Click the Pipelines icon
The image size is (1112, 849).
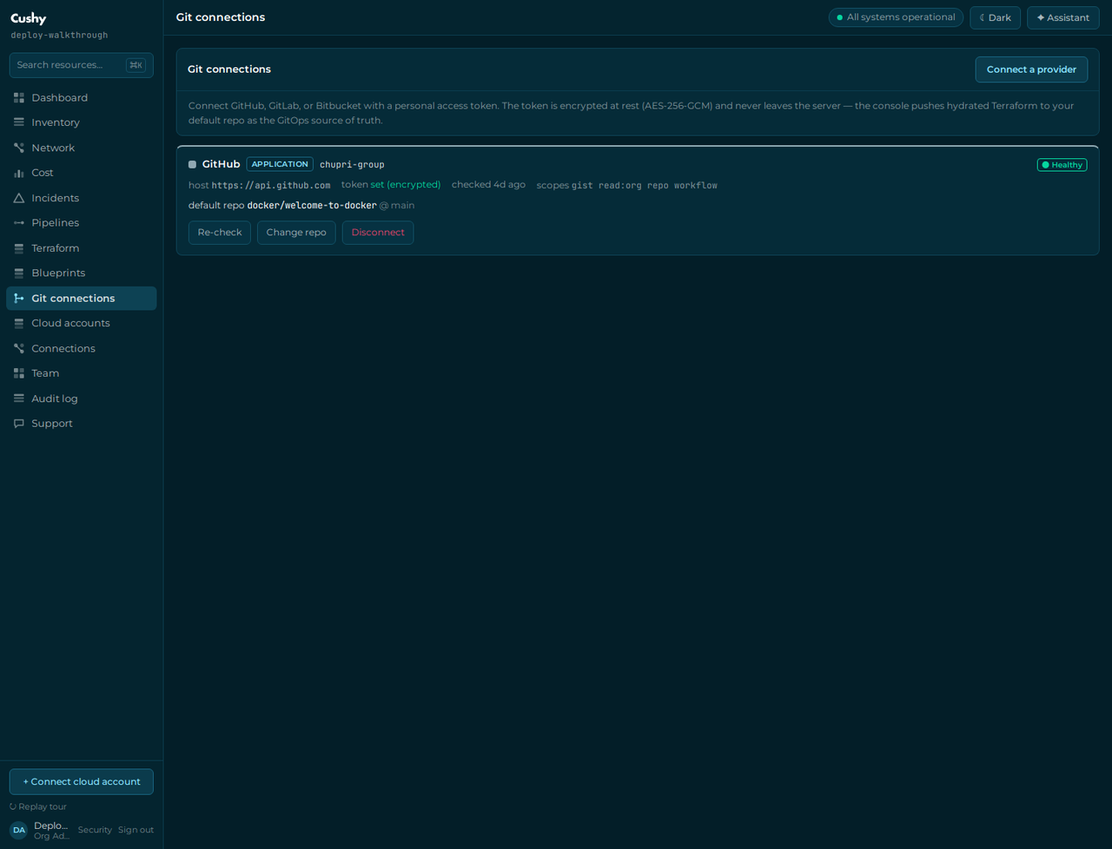[19, 223]
